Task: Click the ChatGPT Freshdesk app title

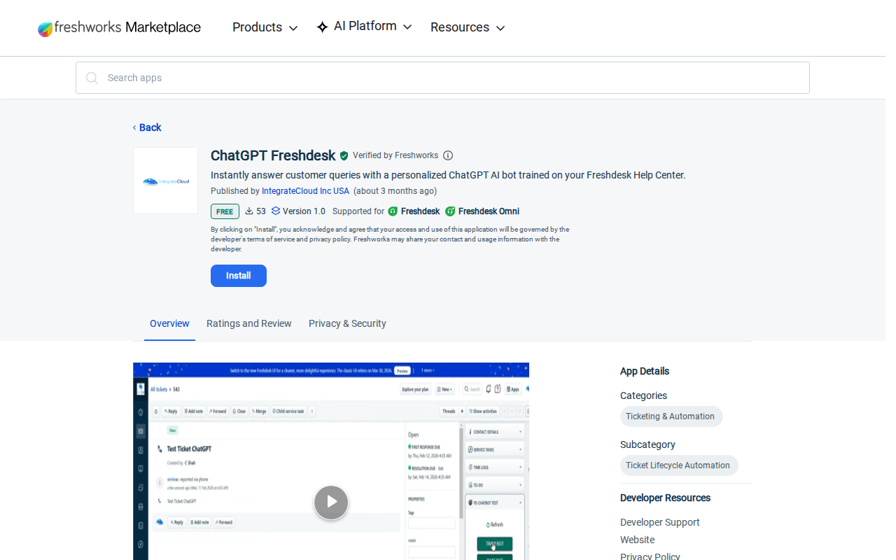Action: (273, 155)
